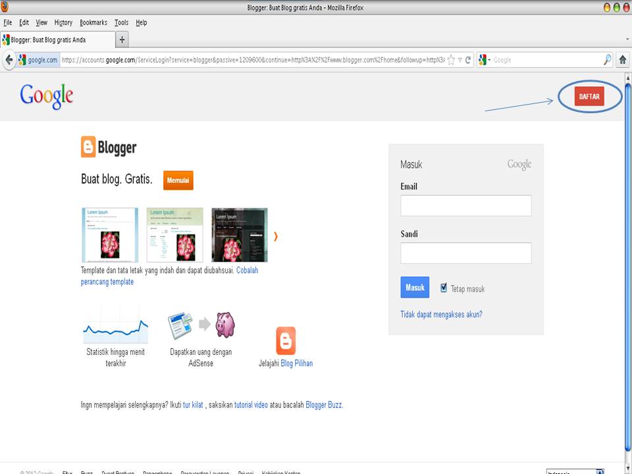Click the Email input field

click(466, 205)
